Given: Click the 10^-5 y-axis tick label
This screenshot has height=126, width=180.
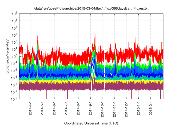Looking at the screenshot, I should (x=14, y=92).
